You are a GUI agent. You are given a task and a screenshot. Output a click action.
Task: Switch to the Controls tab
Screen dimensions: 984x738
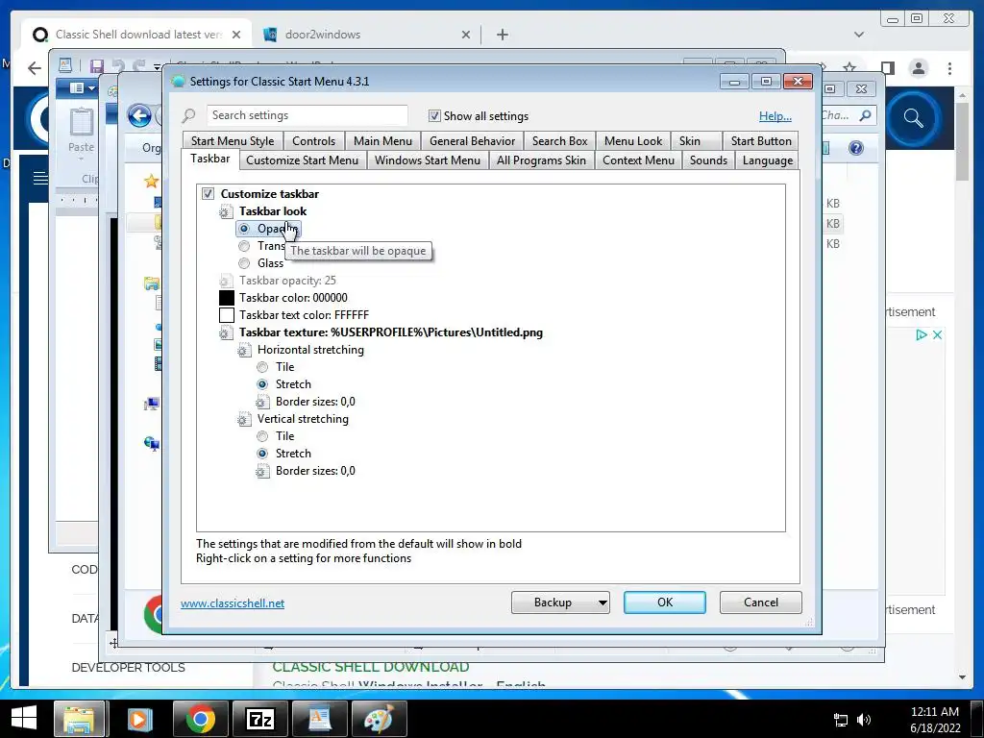pyautogui.click(x=314, y=141)
